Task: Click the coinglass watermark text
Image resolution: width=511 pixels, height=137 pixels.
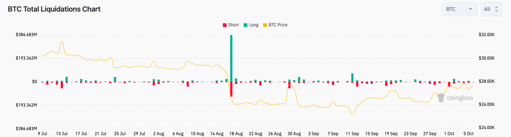Action: click(x=460, y=98)
